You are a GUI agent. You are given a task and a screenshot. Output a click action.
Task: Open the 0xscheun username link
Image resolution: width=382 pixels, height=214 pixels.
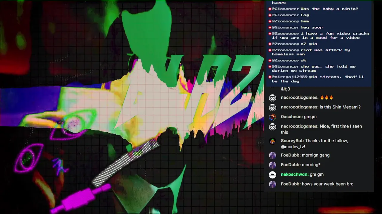click(x=292, y=117)
